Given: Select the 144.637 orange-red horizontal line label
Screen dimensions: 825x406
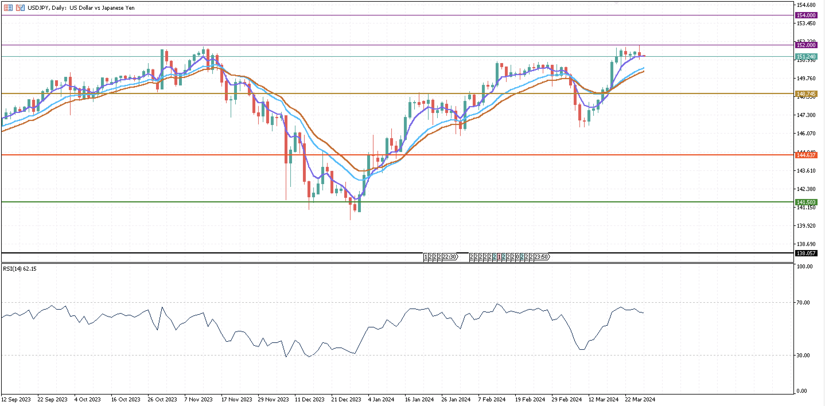Looking at the screenshot, I should click(806, 155).
